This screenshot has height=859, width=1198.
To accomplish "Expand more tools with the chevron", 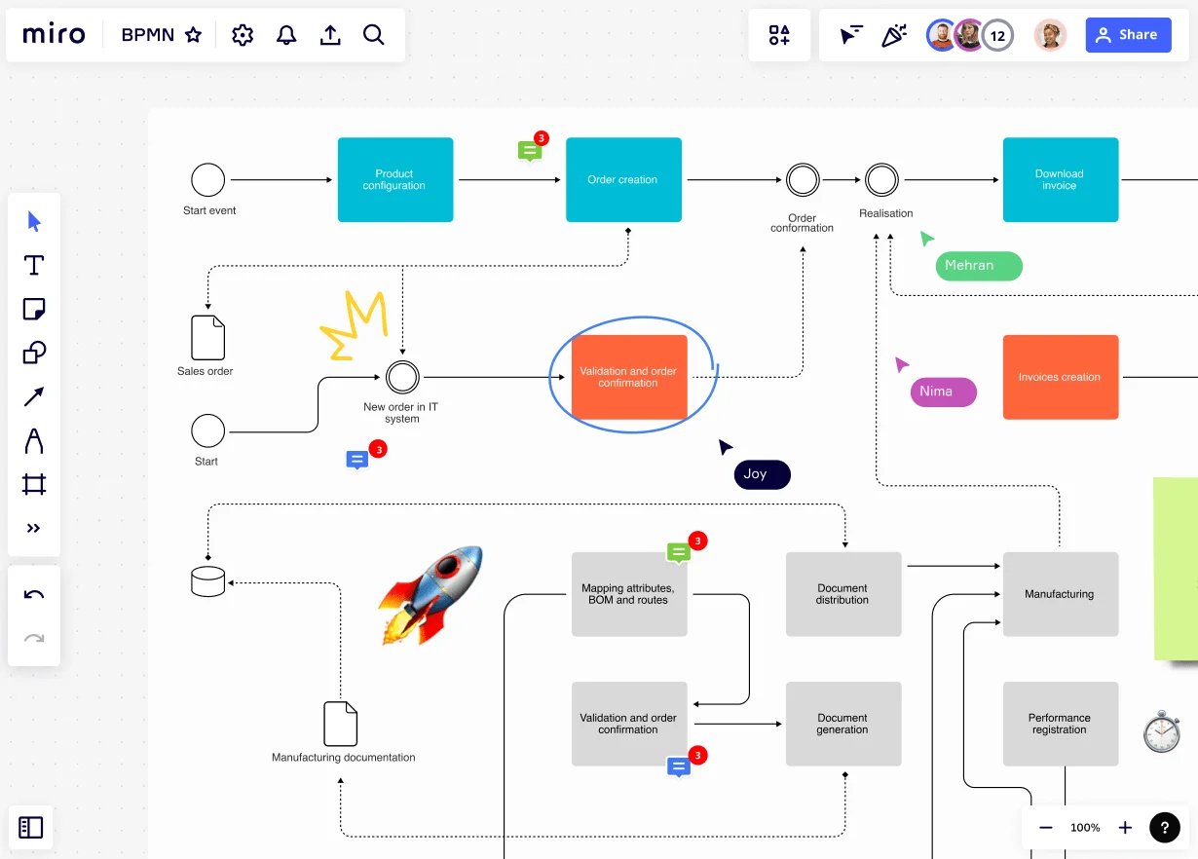I will [x=33, y=528].
